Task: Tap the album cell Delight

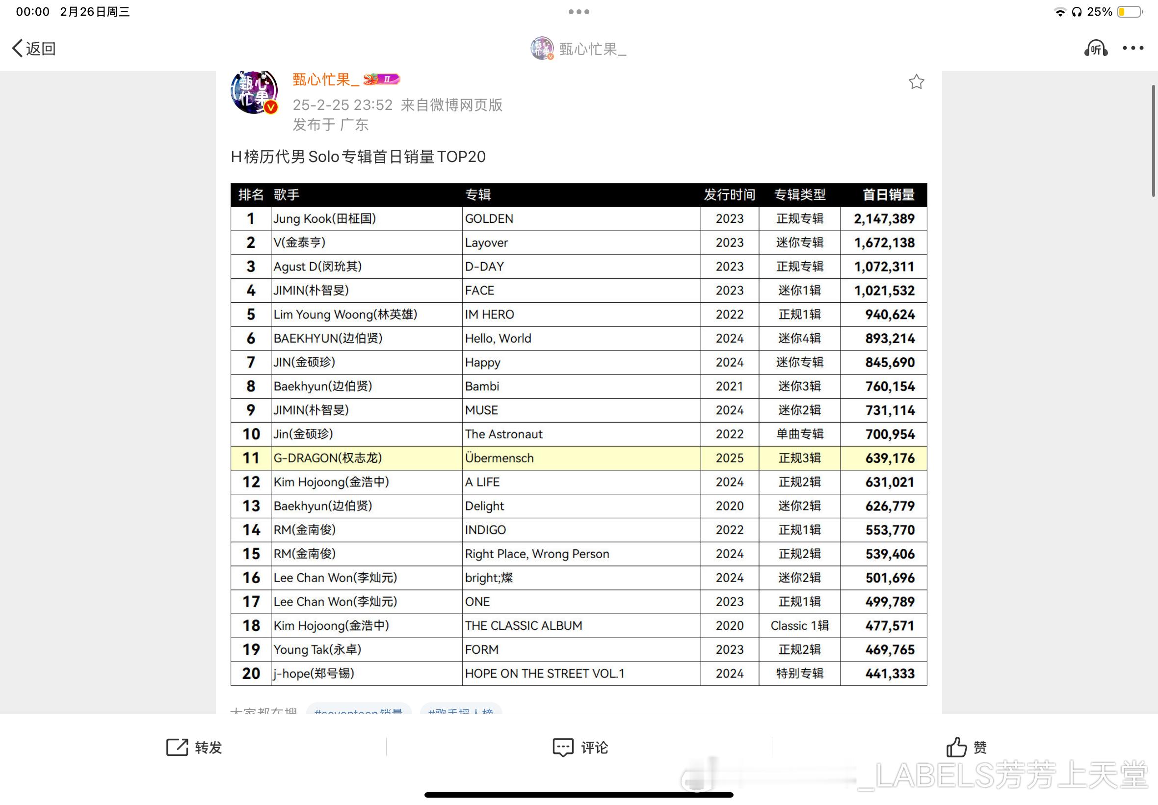Action: point(581,506)
